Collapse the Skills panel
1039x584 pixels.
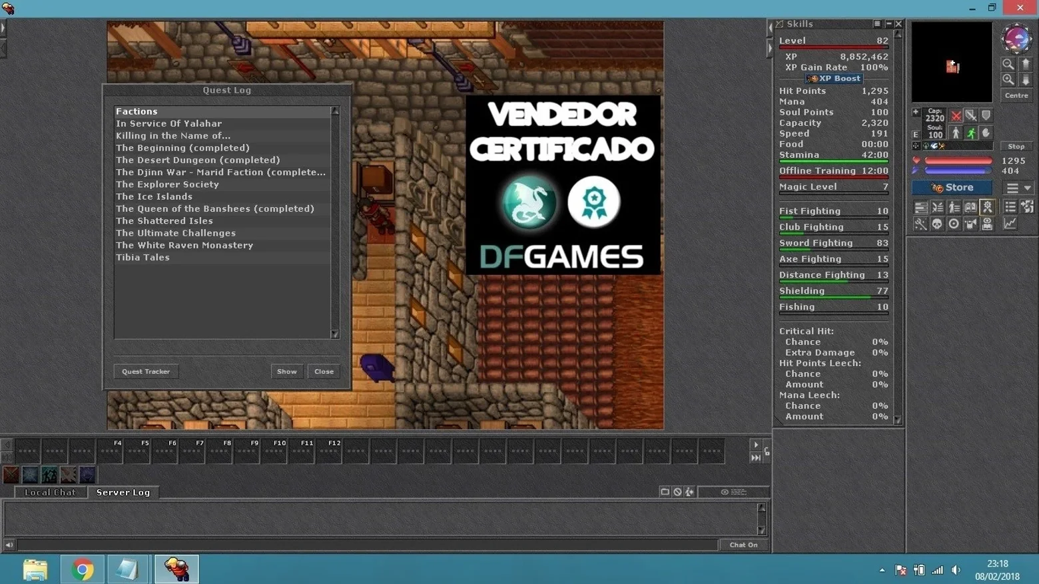pyautogui.click(x=888, y=24)
